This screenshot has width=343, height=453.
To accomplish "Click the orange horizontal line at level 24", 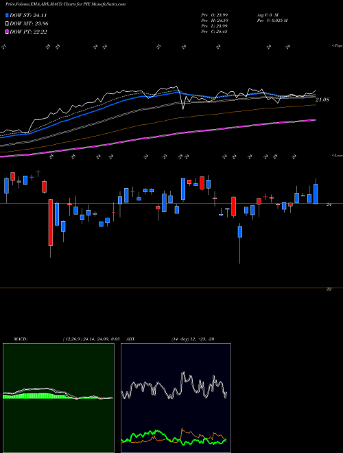I will (171, 204).
